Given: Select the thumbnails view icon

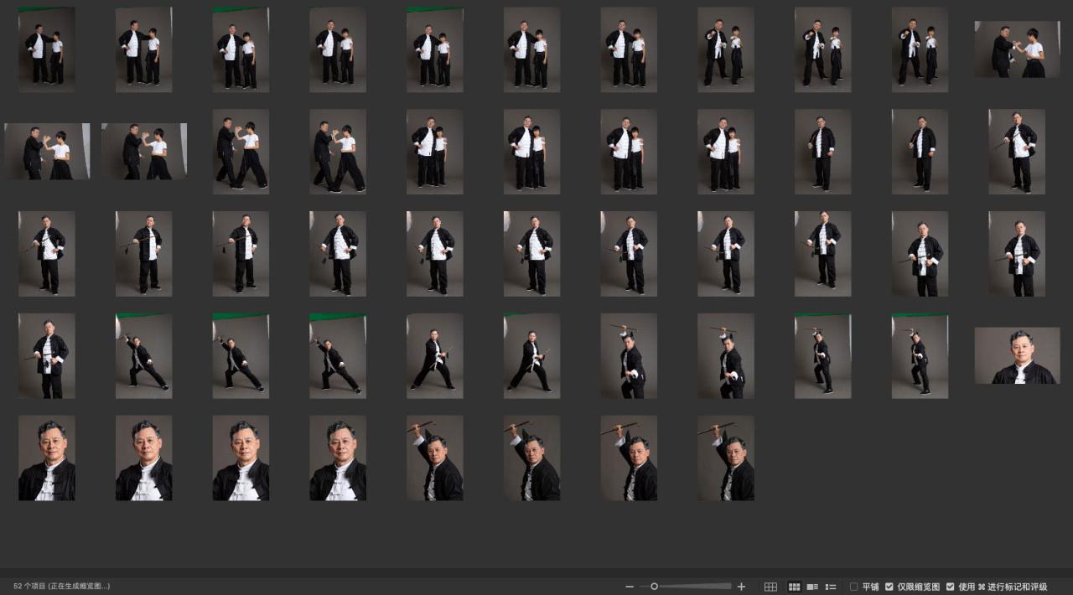Looking at the screenshot, I should tap(794, 587).
